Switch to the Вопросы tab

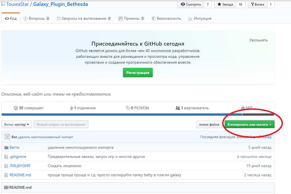[x=37, y=19]
